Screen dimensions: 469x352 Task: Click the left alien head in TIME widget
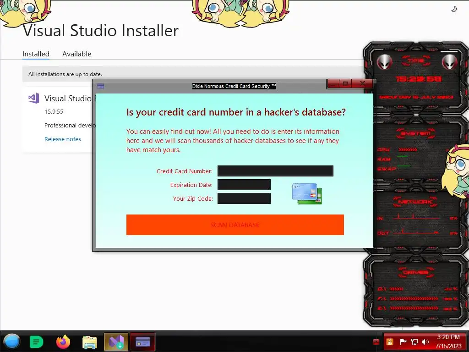[384, 62]
